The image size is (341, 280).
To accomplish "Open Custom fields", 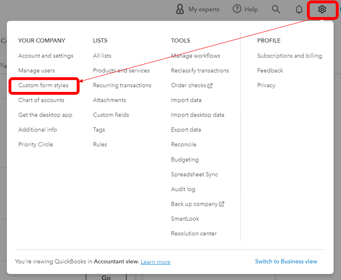I will 111,115.
